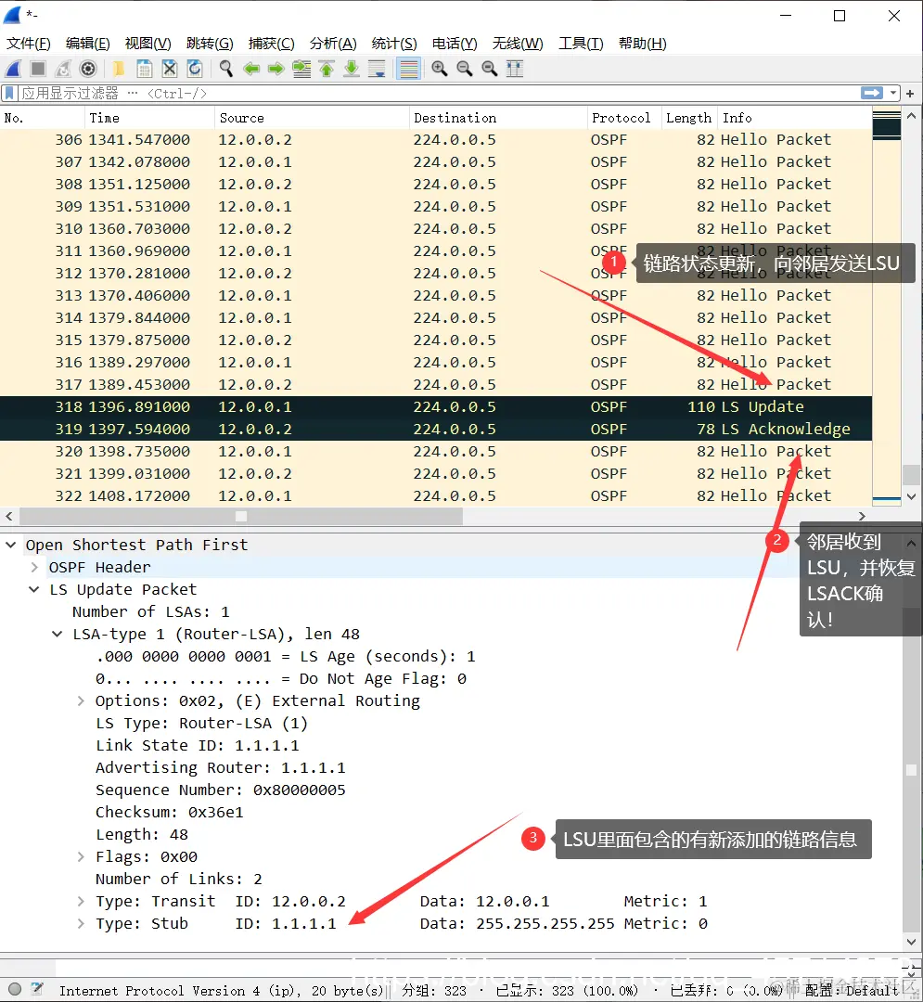Viewport: 923px width, 1002px height.
Task: Toggle auto-scroll during live capture
Action: click(x=377, y=69)
